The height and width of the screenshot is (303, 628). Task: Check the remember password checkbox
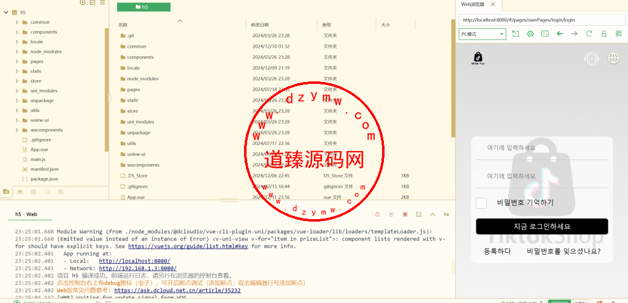click(x=481, y=203)
